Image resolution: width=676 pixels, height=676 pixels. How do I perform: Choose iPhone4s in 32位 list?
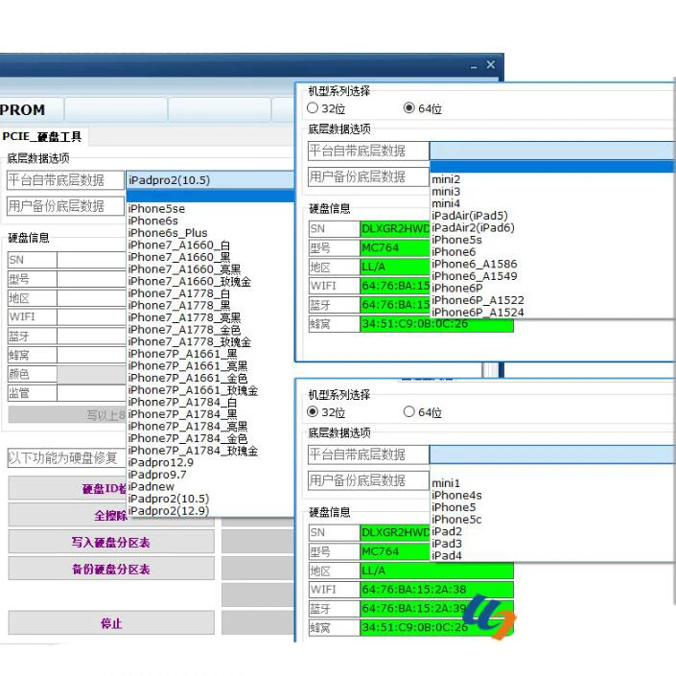click(x=456, y=495)
